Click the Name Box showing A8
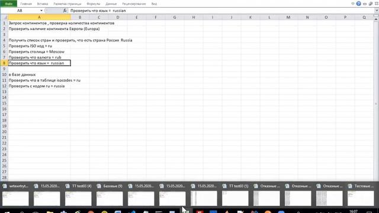This screenshot has width=379, height=213. pos(20,11)
